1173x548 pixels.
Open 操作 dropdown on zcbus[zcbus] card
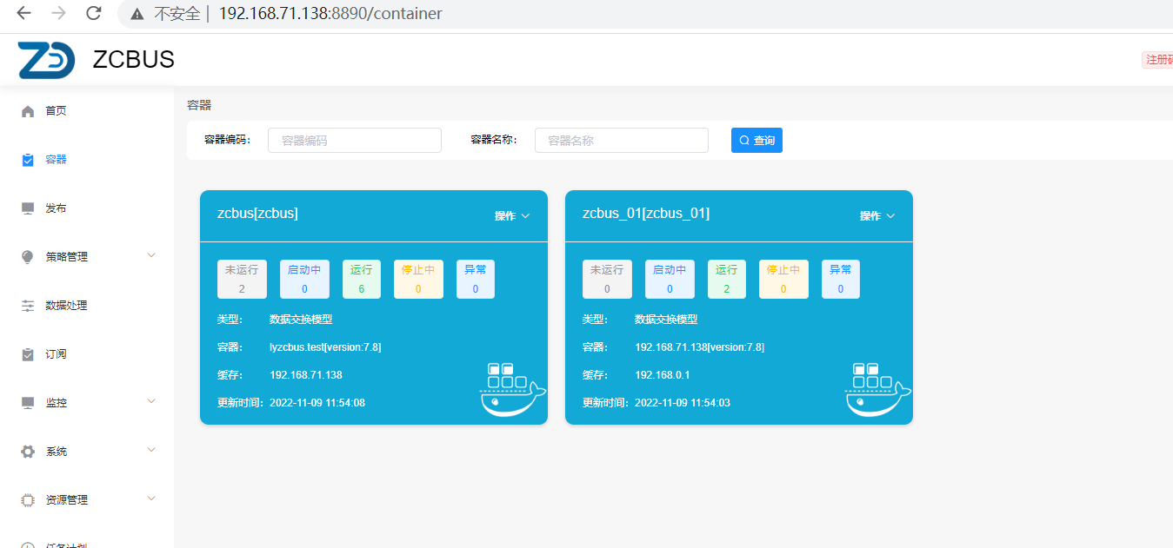point(512,216)
